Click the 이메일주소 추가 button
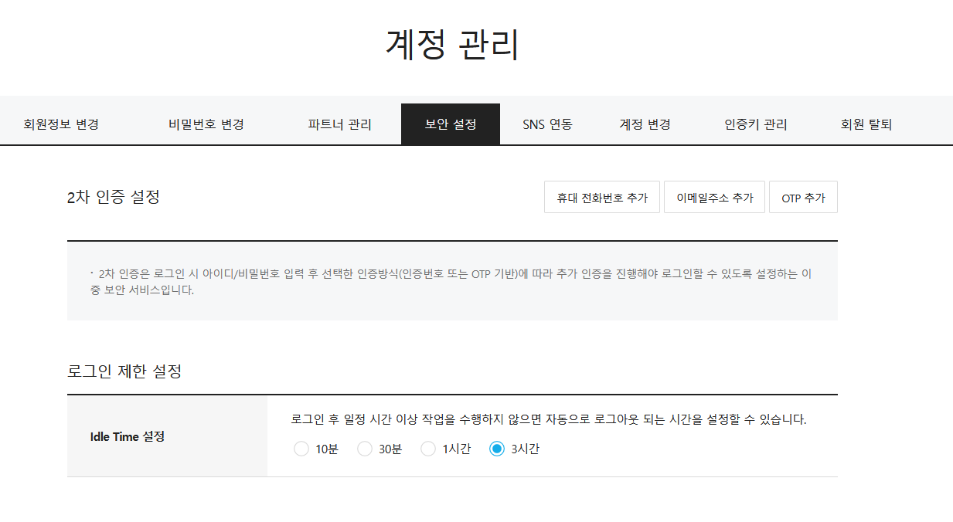953x522 pixels. (715, 198)
